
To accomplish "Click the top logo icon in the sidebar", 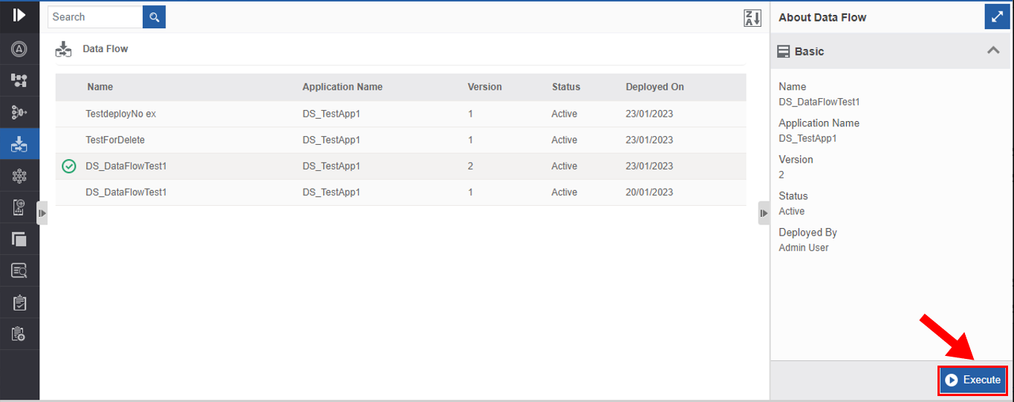I will tap(19, 14).
